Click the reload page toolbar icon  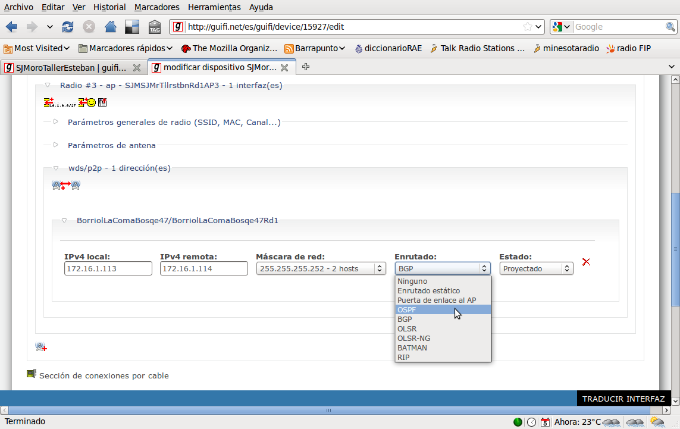pyautogui.click(x=68, y=27)
